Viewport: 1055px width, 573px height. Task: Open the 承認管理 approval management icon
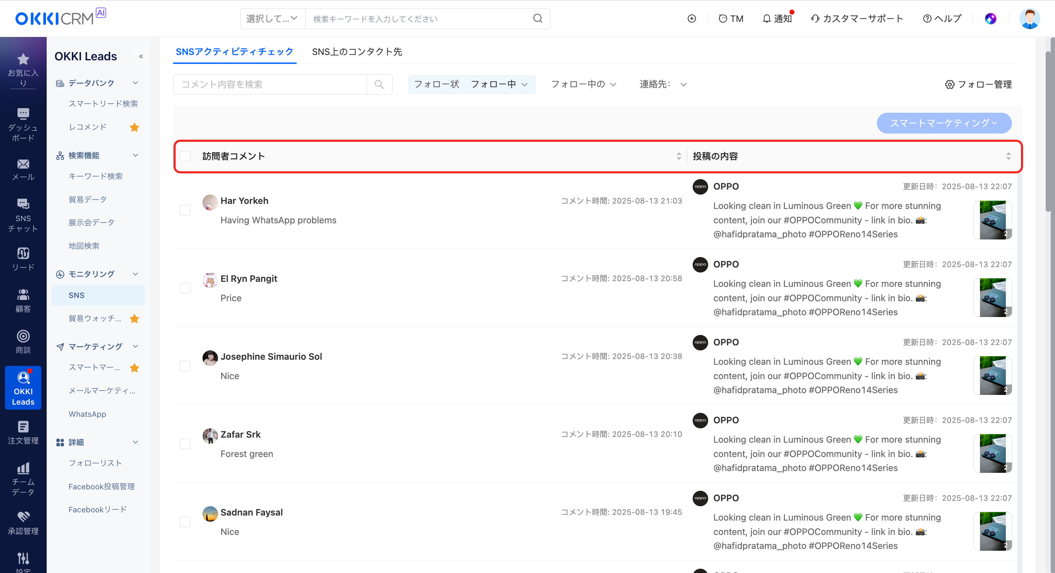(x=23, y=517)
